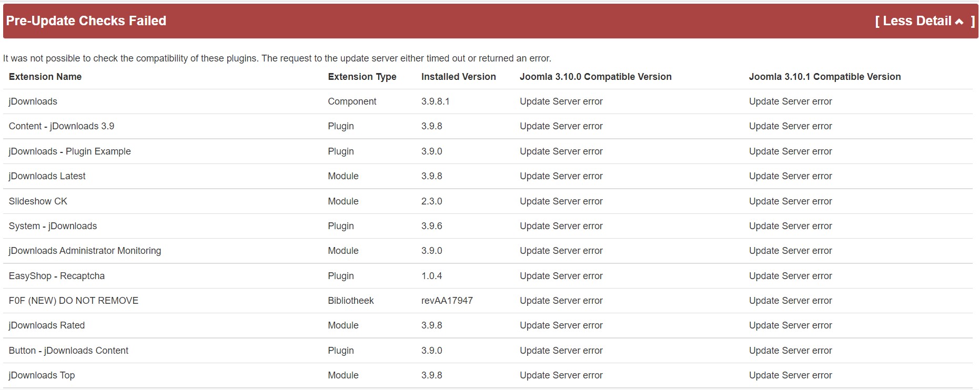979x390 pixels.
Task: Select the Slideshow CK extension name
Action: pos(38,201)
